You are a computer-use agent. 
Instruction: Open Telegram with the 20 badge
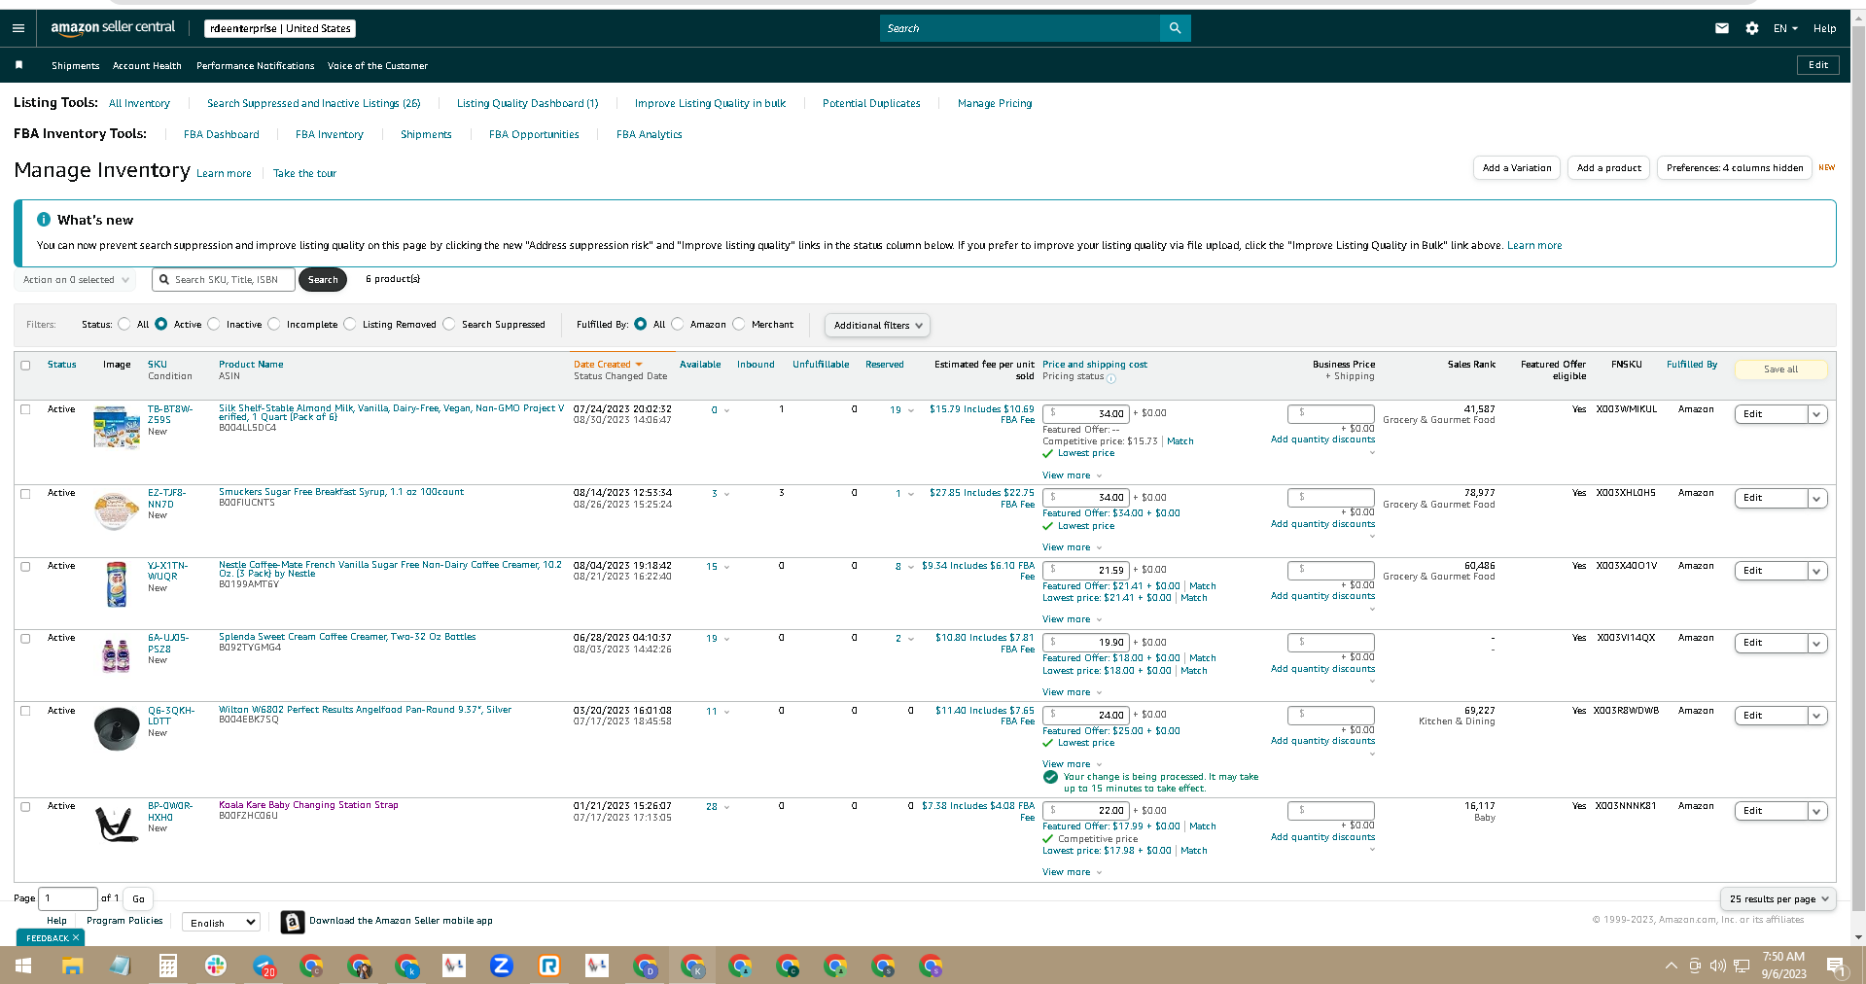click(x=264, y=966)
